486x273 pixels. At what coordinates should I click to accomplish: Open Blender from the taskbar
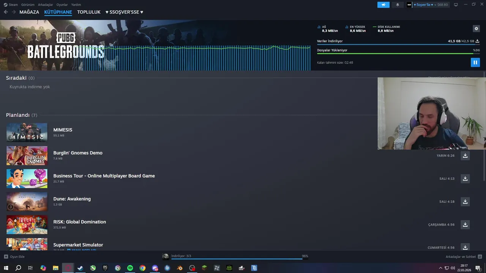pyautogui.click(x=180, y=268)
